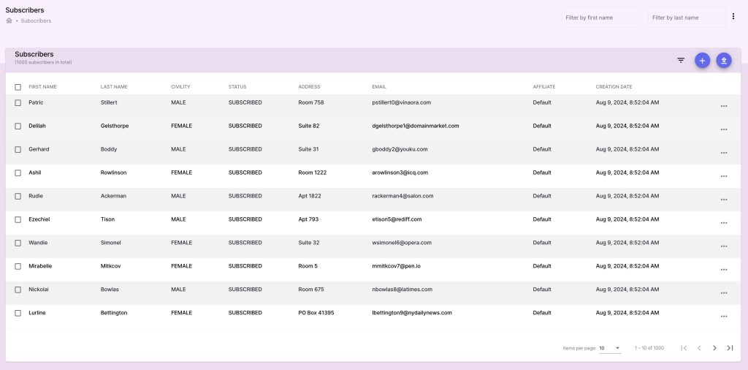Click the home breadcrumb icon
This screenshot has width=748, height=370.
pyautogui.click(x=9, y=20)
